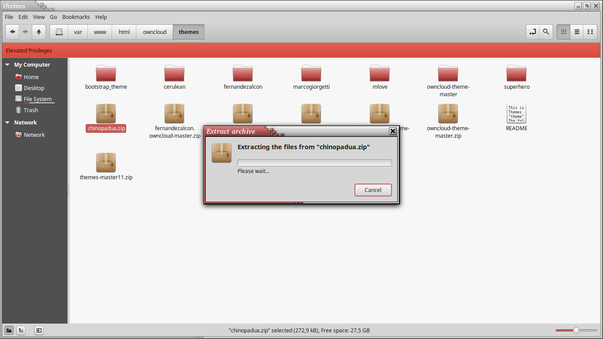The height and width of the screenshot is (339, 603).
Task: Go to 'var' in the path bar
Action: click(78, 32)
